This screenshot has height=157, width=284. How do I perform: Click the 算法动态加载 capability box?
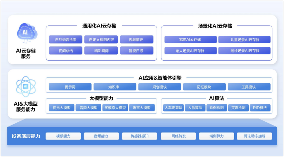coord(254,136)
